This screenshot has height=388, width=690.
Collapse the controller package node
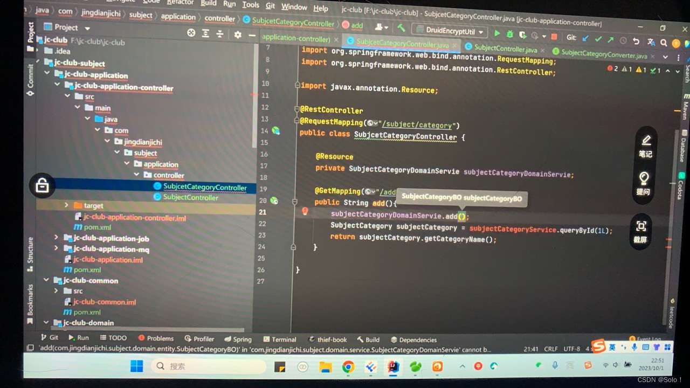137,175
